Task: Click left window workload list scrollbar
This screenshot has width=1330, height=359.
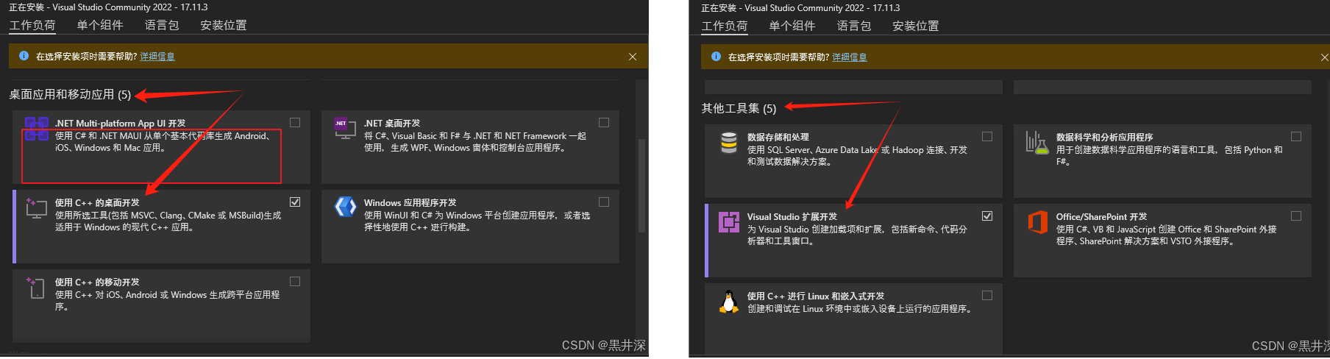Action: click(641, 186)
